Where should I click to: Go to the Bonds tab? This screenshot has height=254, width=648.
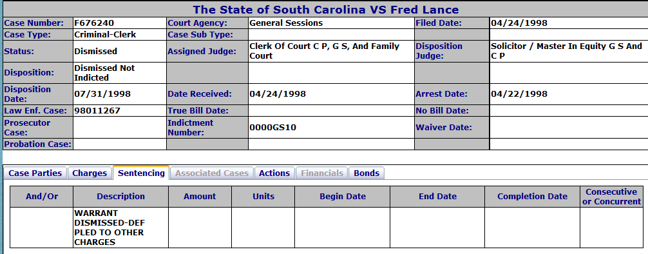(x=367, y=173)
